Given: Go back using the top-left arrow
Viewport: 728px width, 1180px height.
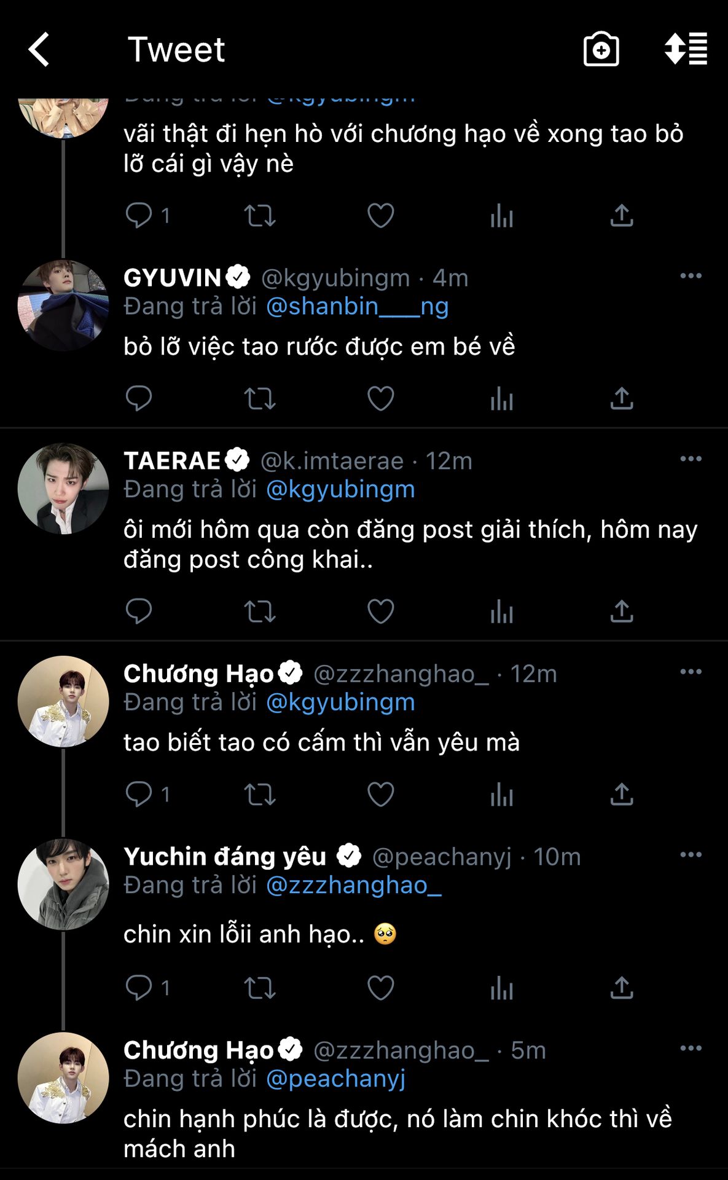Looking at the screenshot, I should [x=39, y=50].
